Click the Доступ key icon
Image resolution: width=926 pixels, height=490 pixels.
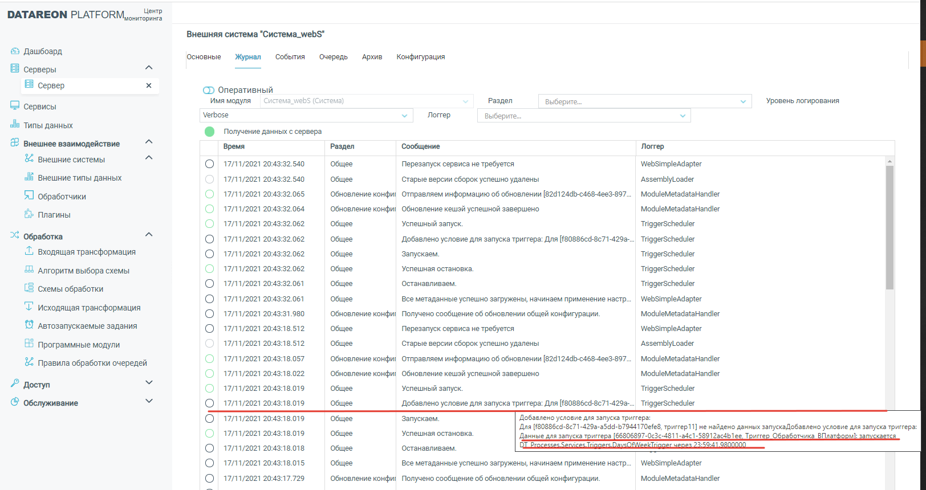tap(15, 384)
